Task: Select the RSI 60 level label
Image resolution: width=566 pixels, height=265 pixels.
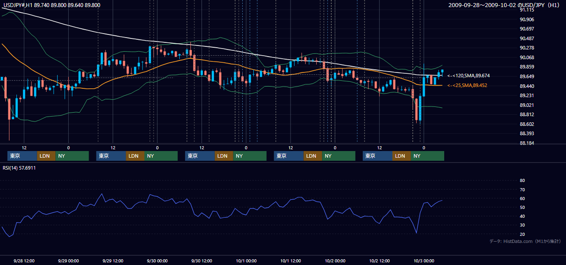Action: coord(522,198)
